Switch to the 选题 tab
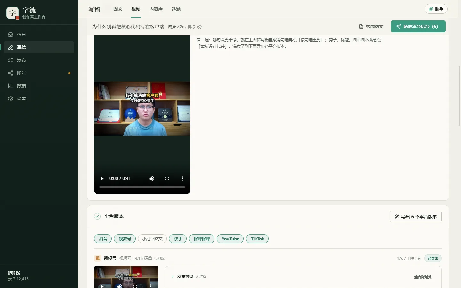This screenshot has height=288, width=461. click(176, 9)
